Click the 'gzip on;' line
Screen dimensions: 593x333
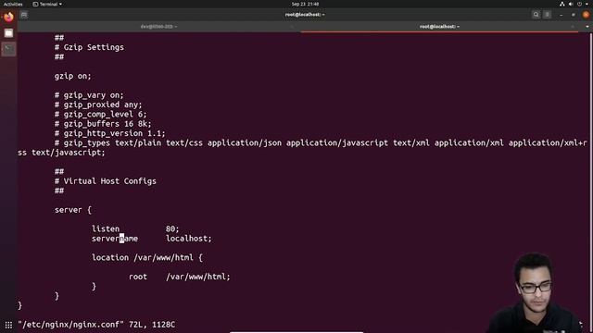tap(72, 76)
